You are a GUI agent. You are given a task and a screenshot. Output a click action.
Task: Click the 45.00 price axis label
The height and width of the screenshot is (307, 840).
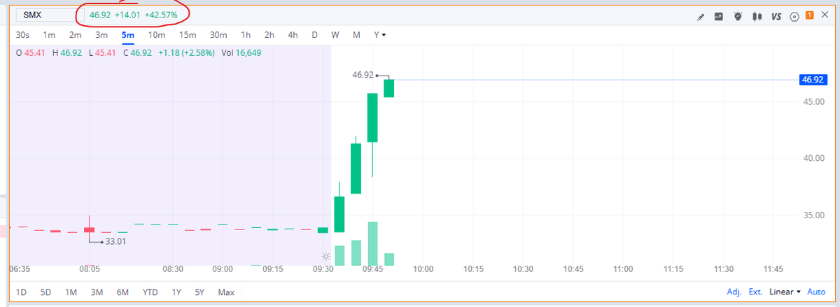[813, 102]
